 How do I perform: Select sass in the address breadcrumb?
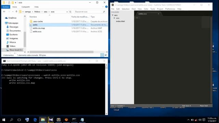[x=46, y=12]
